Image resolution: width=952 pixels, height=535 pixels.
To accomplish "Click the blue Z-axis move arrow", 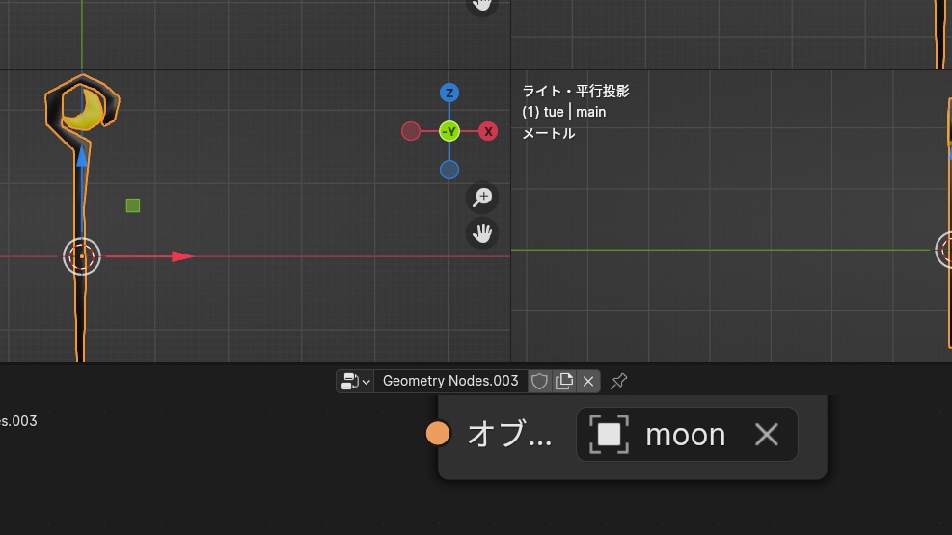I will pos(82,155).
